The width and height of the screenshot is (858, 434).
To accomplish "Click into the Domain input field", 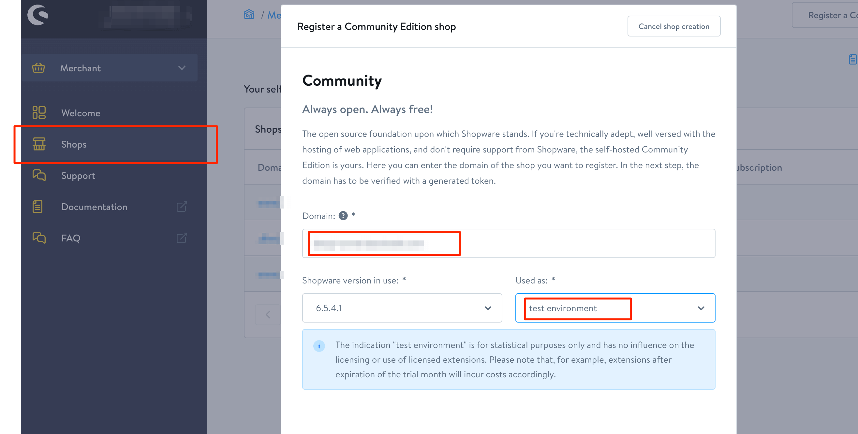I will [x=509, y=243].
